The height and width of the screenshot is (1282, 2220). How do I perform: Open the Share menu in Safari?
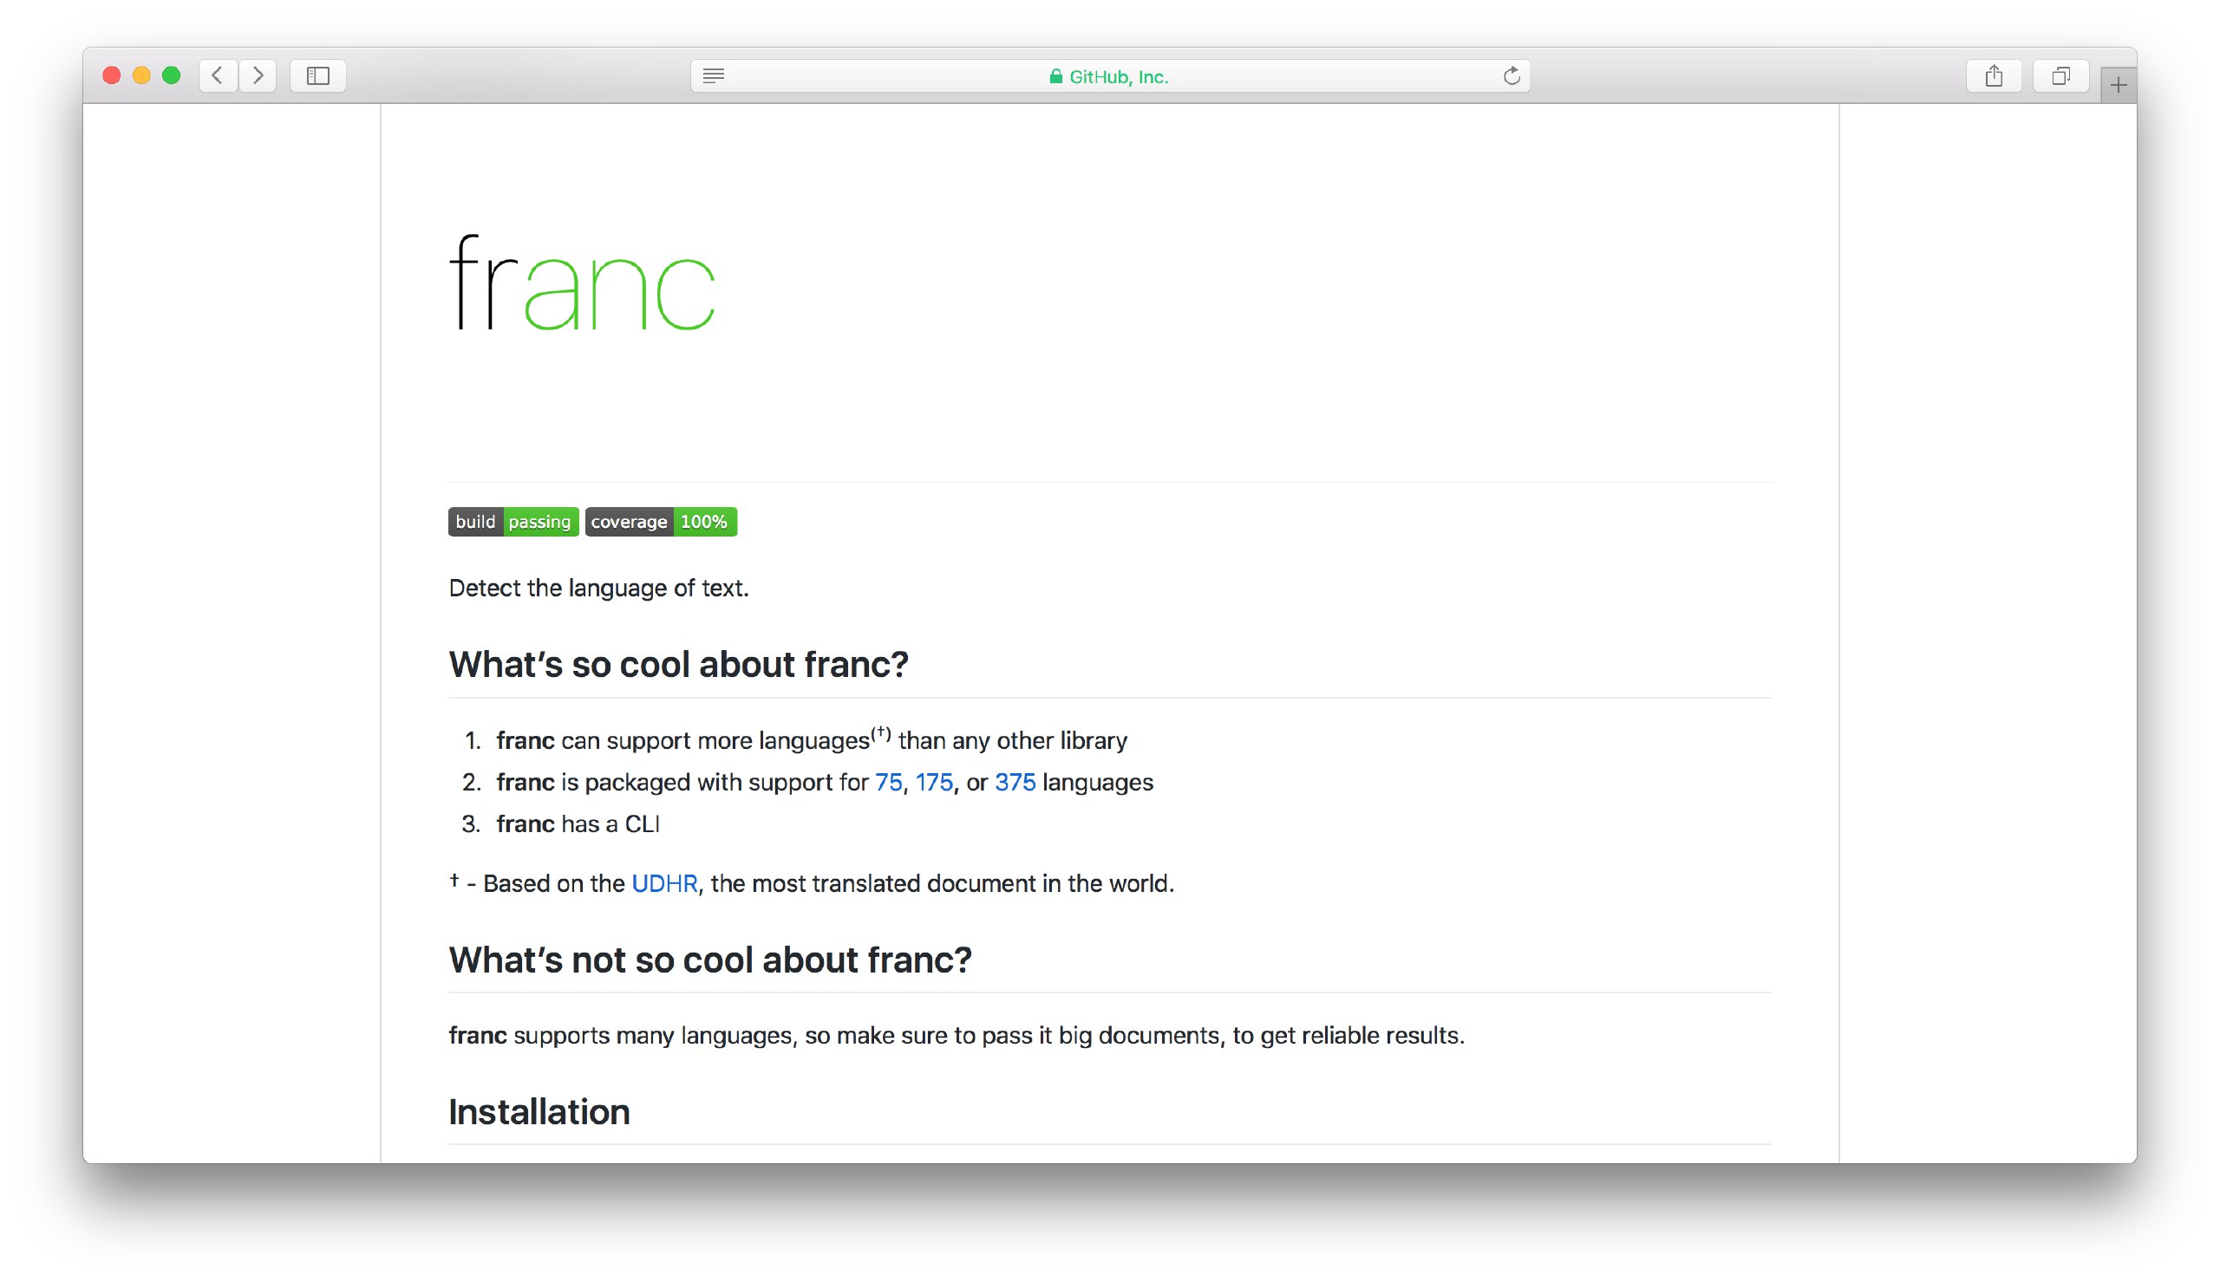[1994, 75]
